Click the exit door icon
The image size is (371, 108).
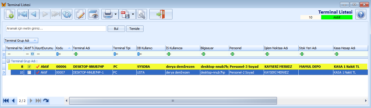(x=161, y=14)
